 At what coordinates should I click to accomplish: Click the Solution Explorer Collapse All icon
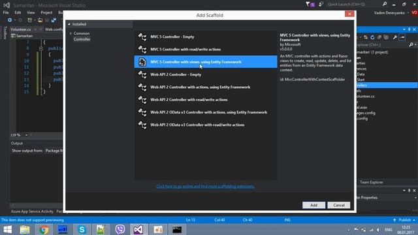click(x=379, y=37)
